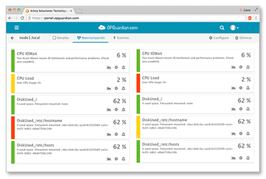Click the red extension icon beside the address bar
This screenshot has height=179, width=266.
(250, 18)
